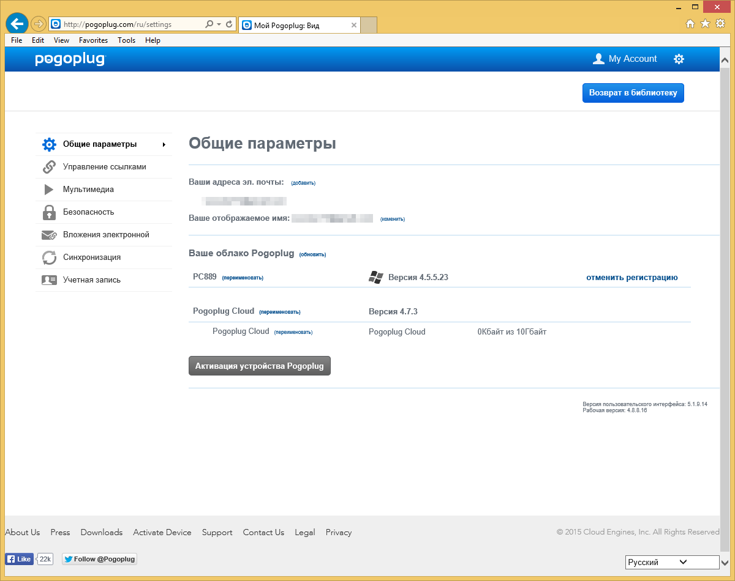Click the Вложения электронной envelope icon
Viewport: 735px width, 581px height.
49,235
